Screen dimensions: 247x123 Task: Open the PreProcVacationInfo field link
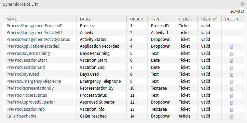tap(26, 109)
